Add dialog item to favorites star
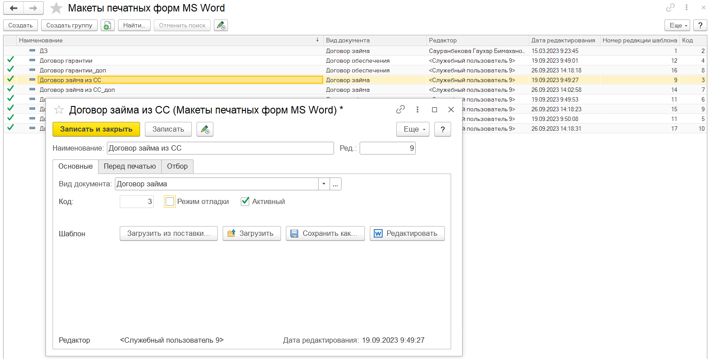Image resolution: width=710 pixels, height=359 pixels. 59,110
